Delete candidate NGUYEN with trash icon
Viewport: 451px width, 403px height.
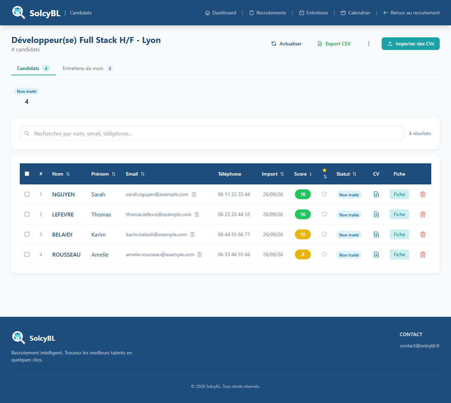(x=423, y=194)
